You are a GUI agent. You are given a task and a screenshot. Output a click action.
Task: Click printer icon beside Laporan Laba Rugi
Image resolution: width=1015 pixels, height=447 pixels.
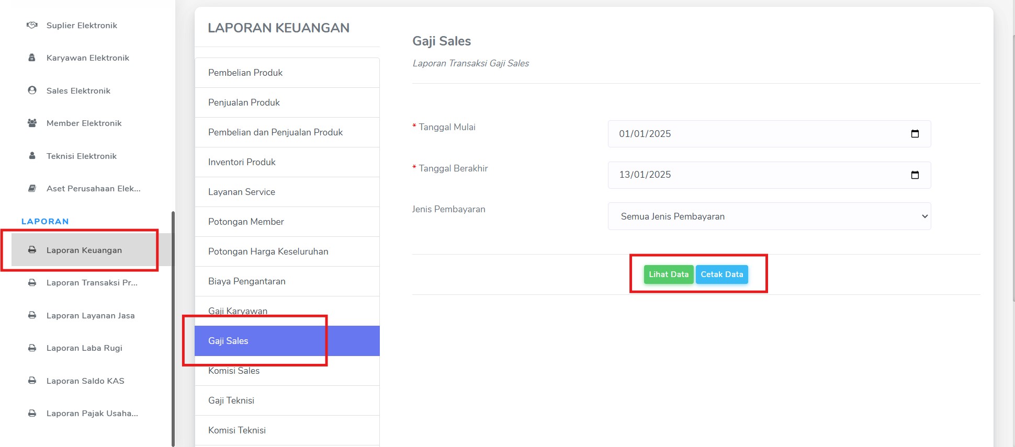[32, 348]
